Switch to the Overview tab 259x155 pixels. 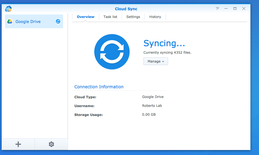click(x=86, y=17)
